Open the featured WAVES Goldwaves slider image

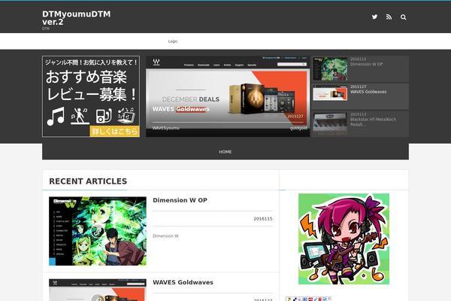pyautogui.click(x=228, y=96)
